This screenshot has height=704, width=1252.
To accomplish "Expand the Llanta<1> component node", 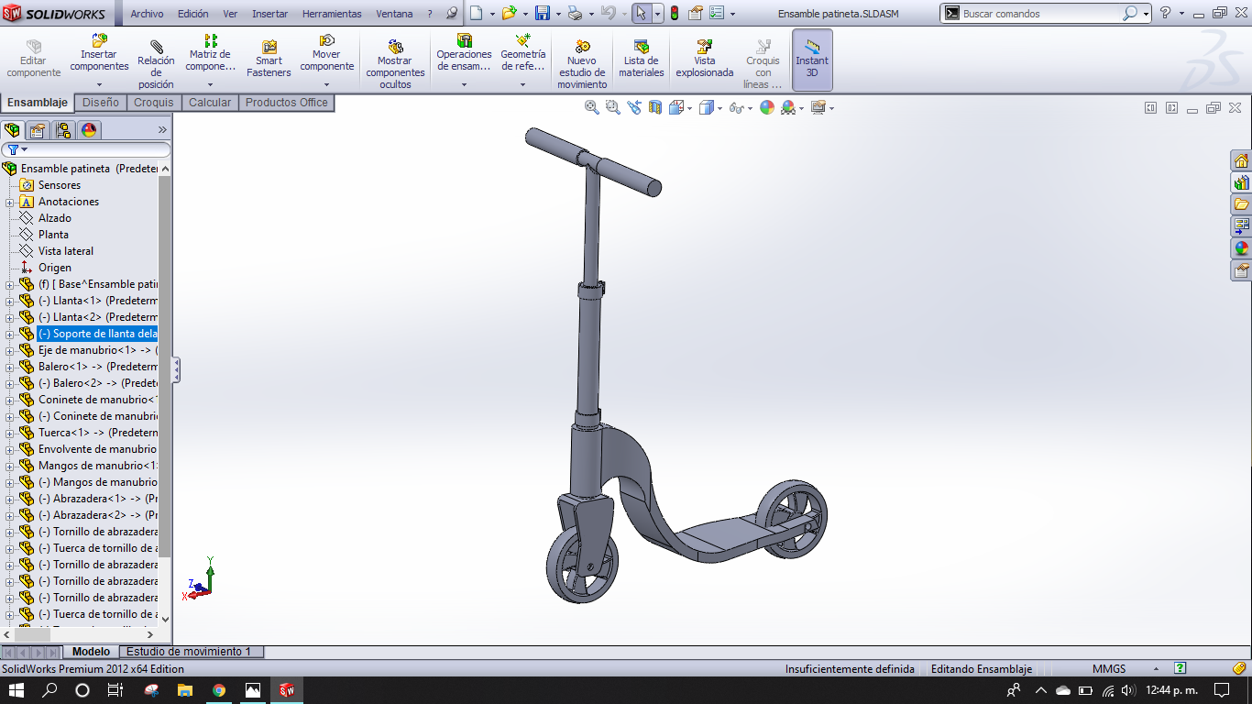I will [9, 301].
